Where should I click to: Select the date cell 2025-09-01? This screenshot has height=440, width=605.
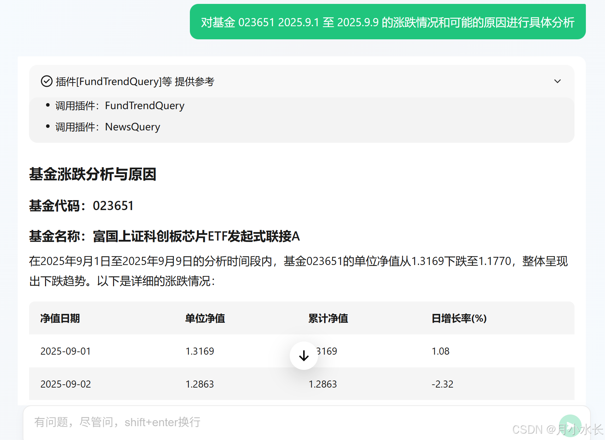pyautogui.click(x=66, y=351)
